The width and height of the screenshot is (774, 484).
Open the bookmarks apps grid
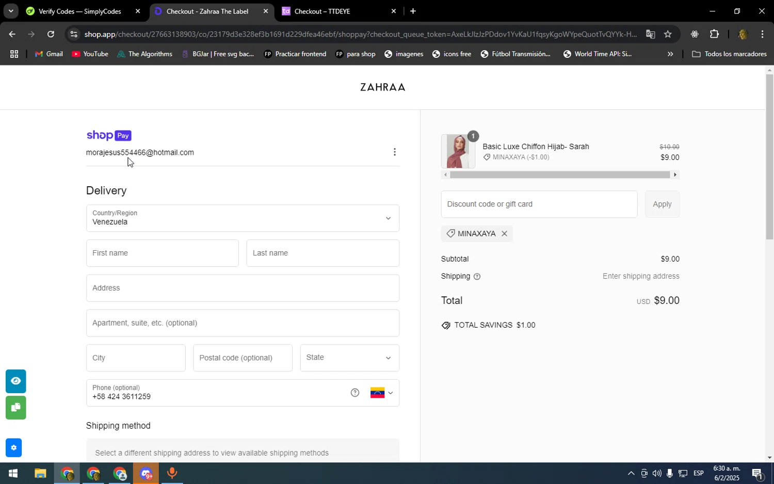(x=14, y=54)
